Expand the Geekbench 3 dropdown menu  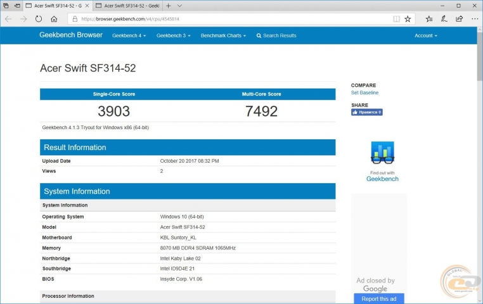coord(173,35)
